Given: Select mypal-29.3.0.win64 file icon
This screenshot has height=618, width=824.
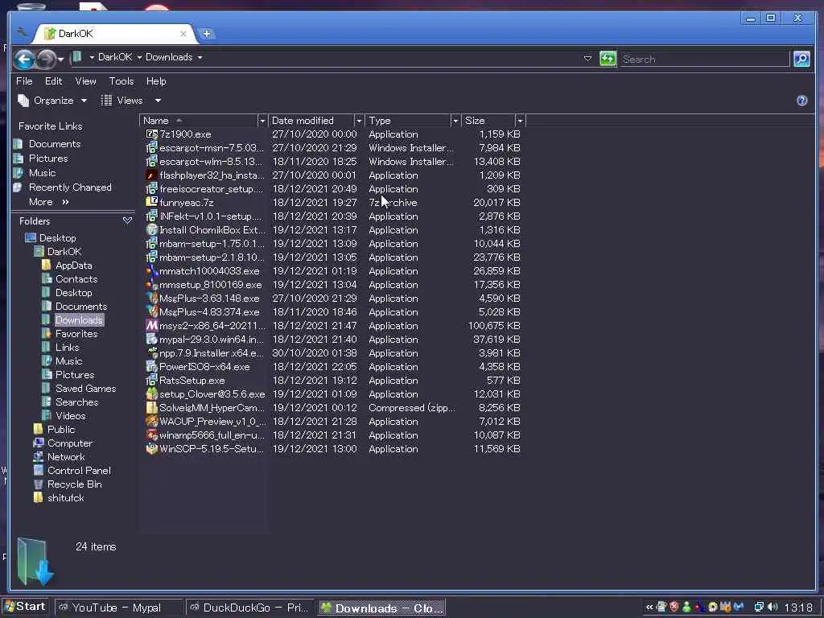Looking at the screenshot, I should tap(151, 339).
